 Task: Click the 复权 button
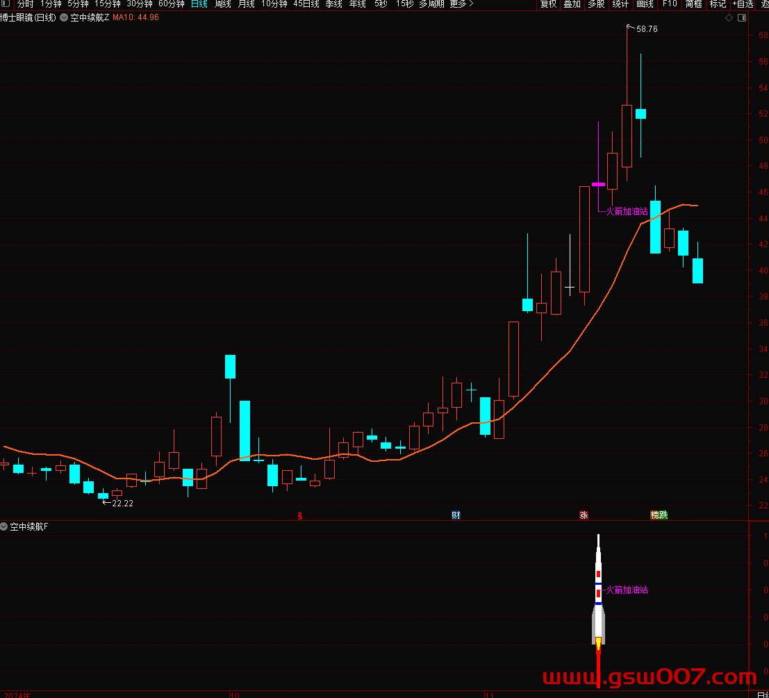click(x=548, y=4)
